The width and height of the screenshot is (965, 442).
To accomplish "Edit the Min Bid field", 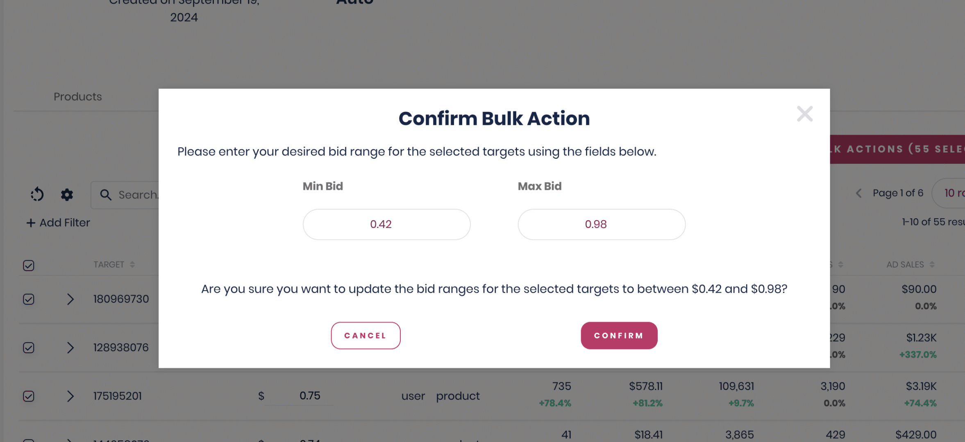I will point(386,224).
